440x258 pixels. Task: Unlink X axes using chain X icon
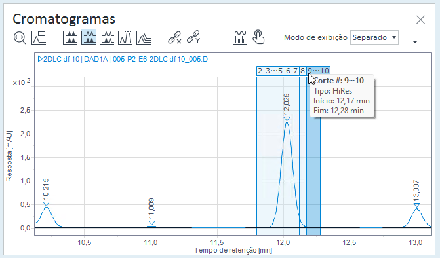[174, 37]
